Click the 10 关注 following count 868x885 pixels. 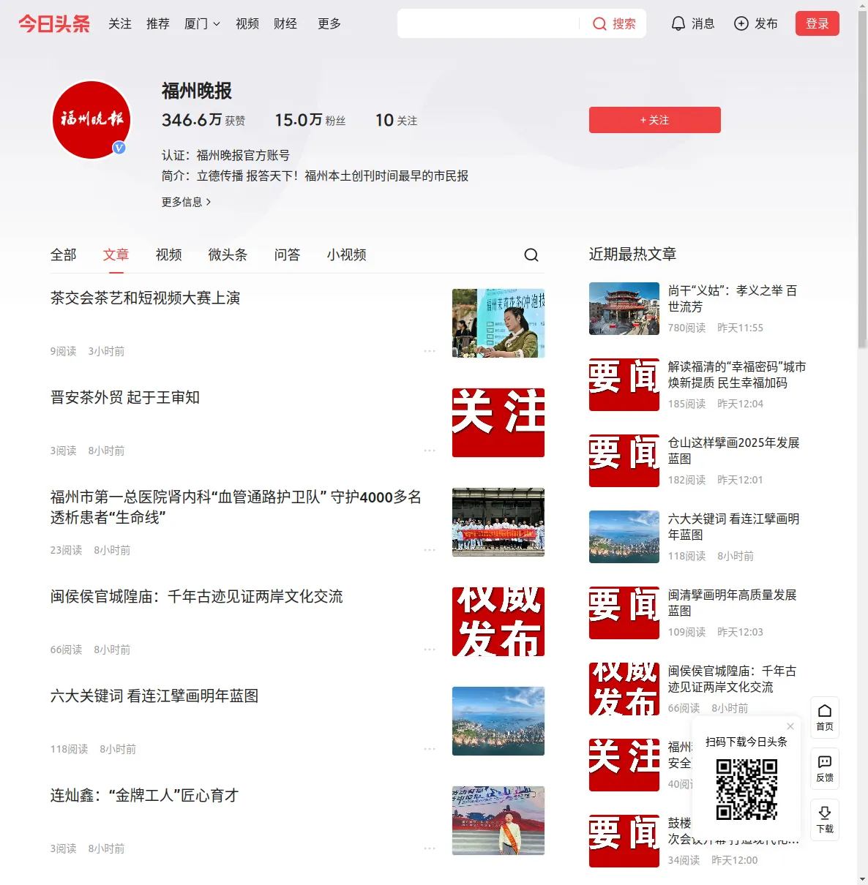397,120
